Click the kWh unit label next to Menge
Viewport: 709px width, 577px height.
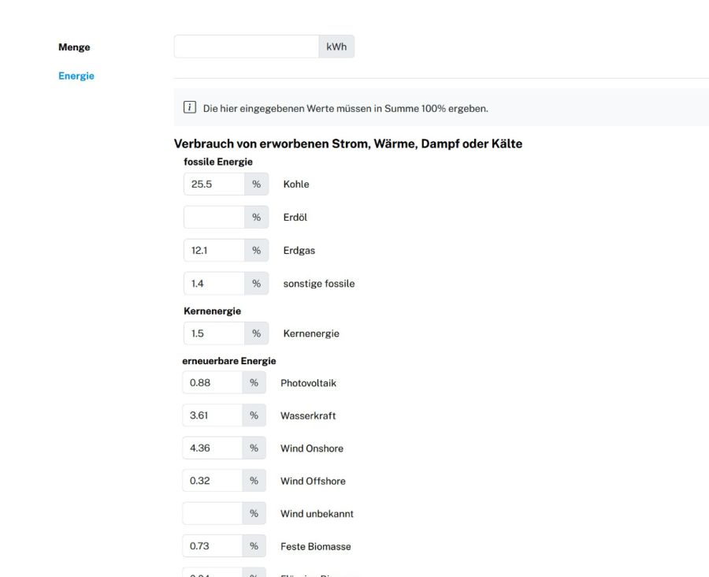336,47
